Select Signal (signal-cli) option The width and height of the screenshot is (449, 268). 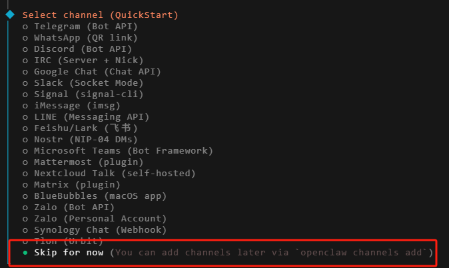click(89, 94)
